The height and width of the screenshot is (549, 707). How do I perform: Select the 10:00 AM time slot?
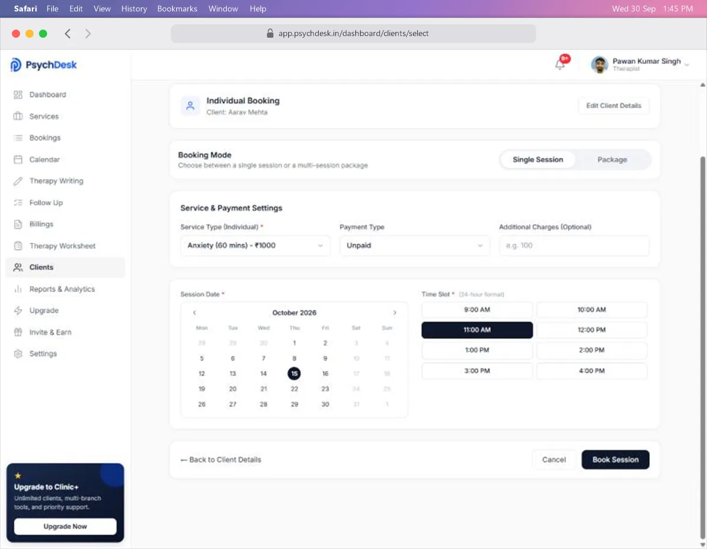pos(592,310)
